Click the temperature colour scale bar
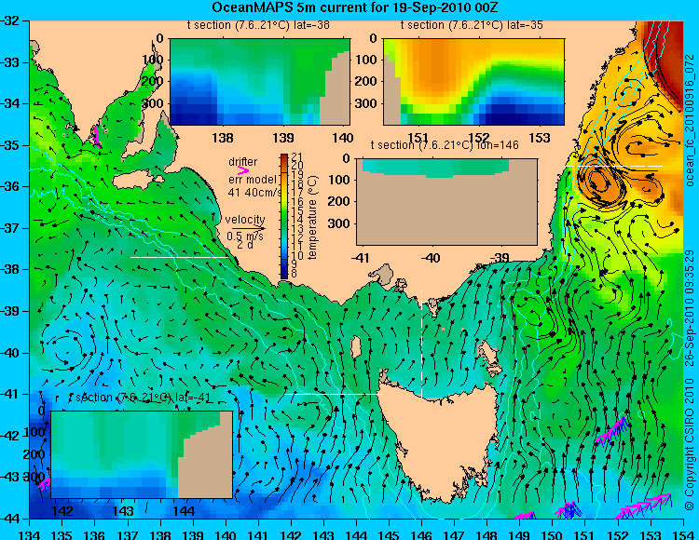 (284, 216)
